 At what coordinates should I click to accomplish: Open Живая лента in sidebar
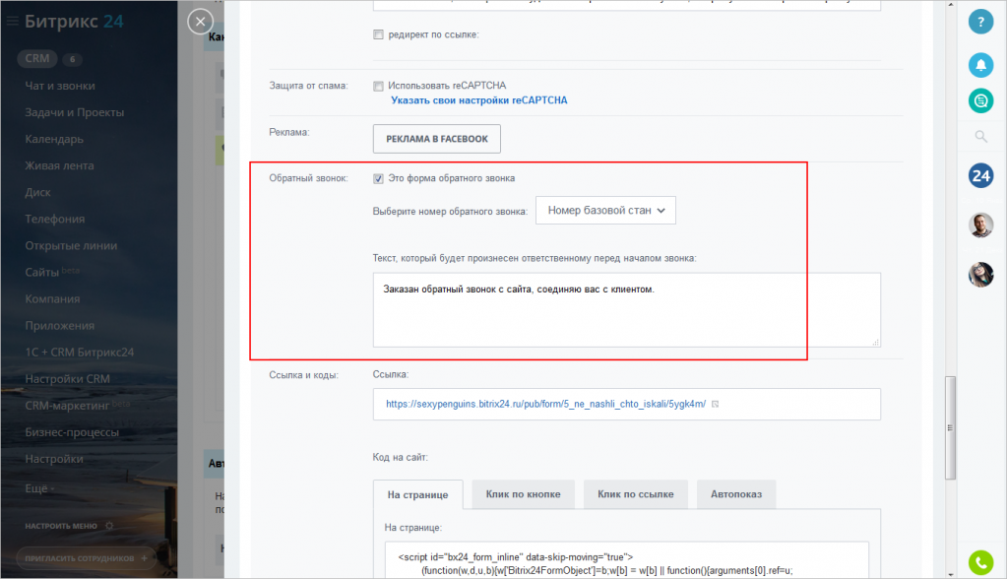(x=59, y=165)
